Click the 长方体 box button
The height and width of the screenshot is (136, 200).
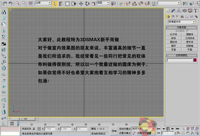[174, 34]
